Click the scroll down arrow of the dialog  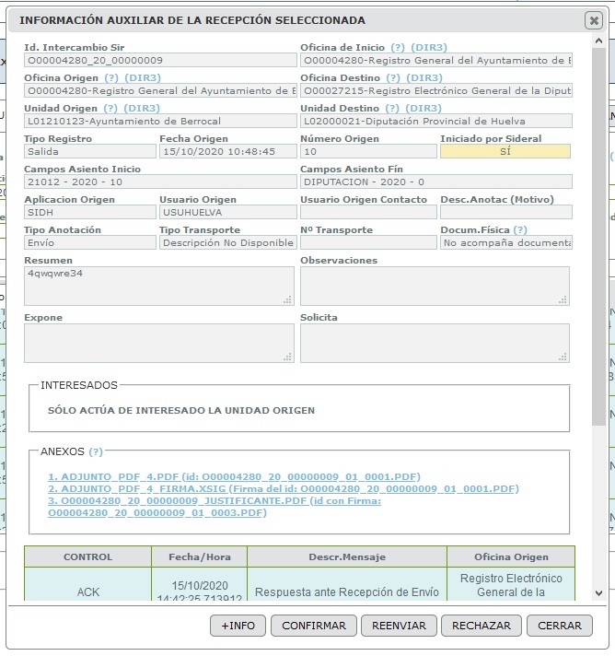pos(598,593)
